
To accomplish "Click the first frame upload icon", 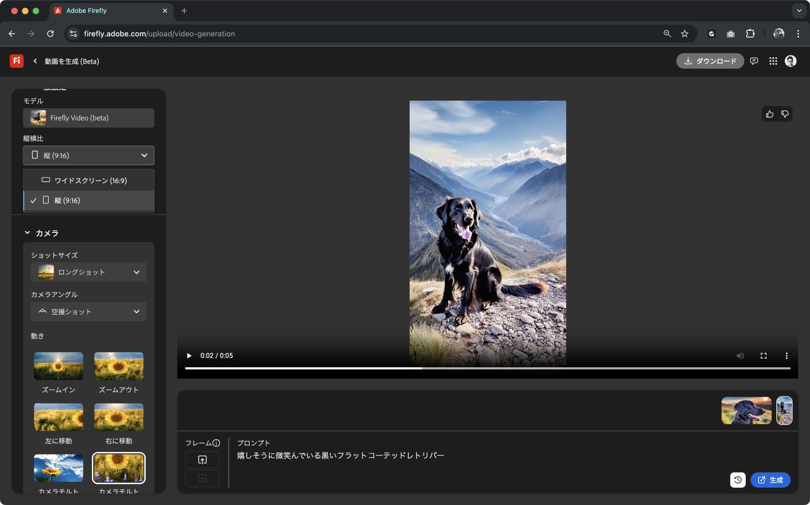I will 202,460.
